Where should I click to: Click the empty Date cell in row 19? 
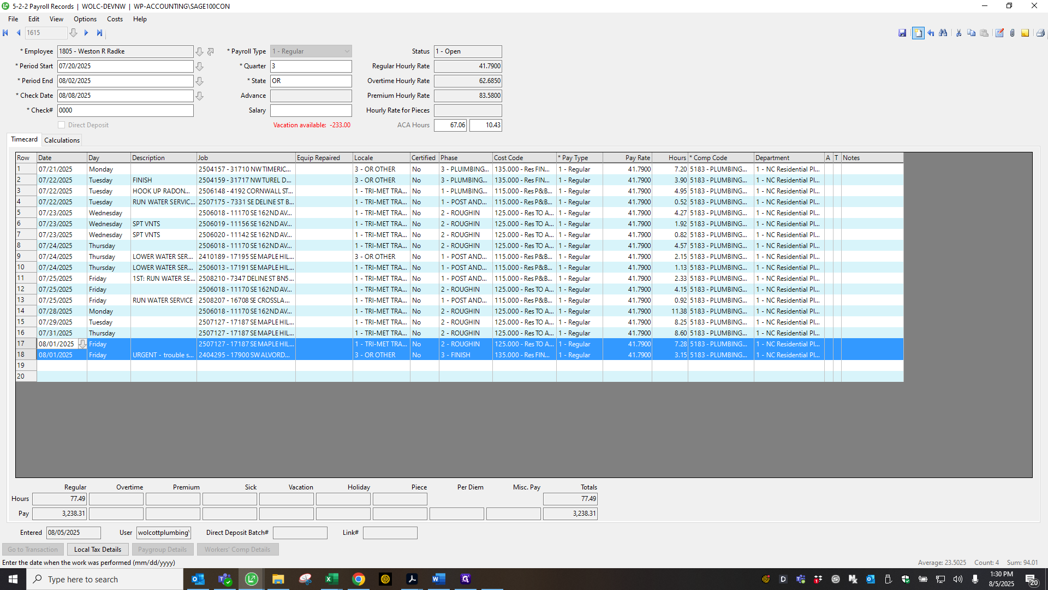pyautogui.click(x=62, y=365)
